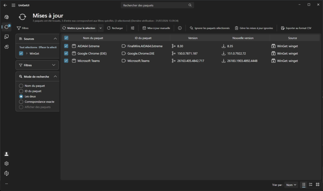Click the search magnifier icon
The image size is (323, 191).
pyautogui.click(x=190, y=5)
